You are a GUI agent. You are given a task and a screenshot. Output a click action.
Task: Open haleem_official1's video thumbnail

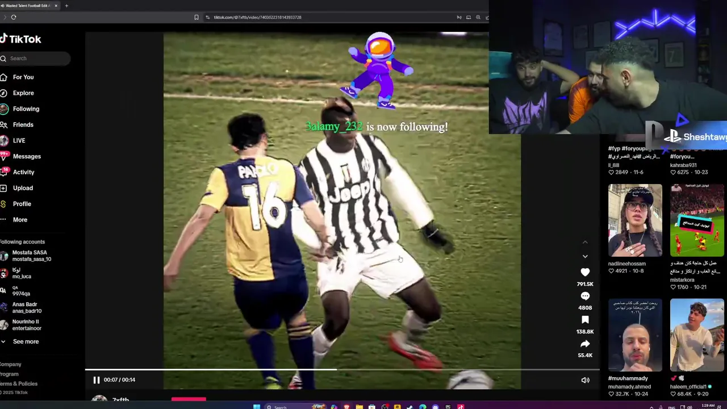[697, 335]
